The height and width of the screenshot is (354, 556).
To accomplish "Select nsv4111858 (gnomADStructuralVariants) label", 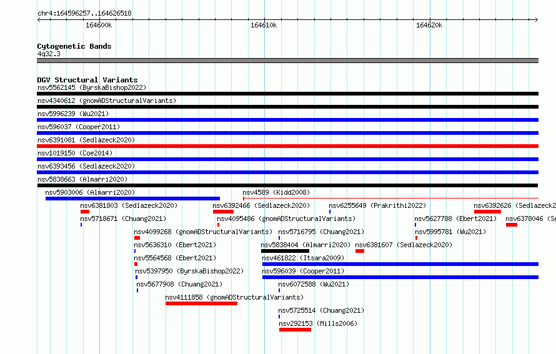I will [234, 297].
